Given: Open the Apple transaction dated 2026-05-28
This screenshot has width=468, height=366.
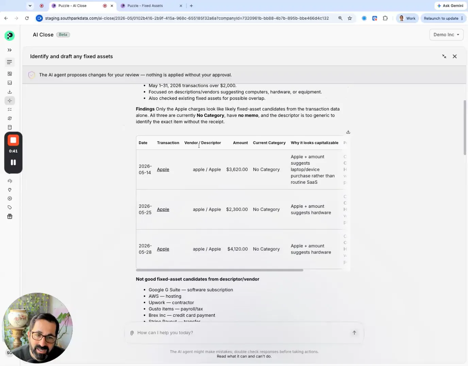Looking at the screenshot, I should tap(163, 249).
